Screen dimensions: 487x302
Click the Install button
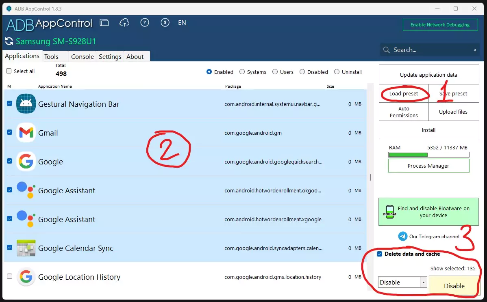pos(428,130)
